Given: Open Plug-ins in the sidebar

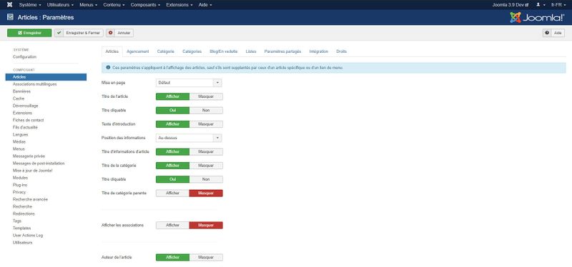Looking at the screenshot, I should (x=20, y=185).
